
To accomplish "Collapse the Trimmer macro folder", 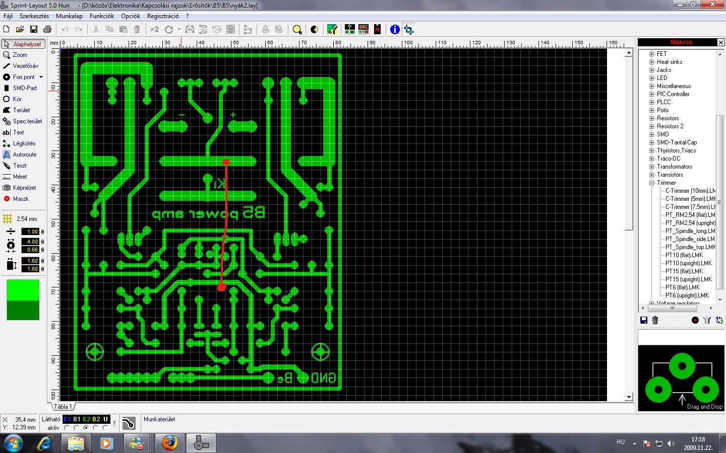I will pyautogui.click(x=651, y=183).
